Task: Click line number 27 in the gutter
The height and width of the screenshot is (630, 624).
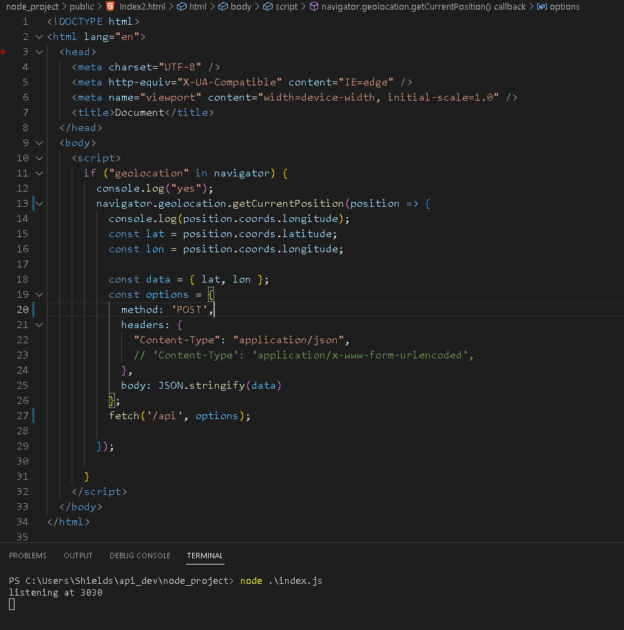Action: 23,416
